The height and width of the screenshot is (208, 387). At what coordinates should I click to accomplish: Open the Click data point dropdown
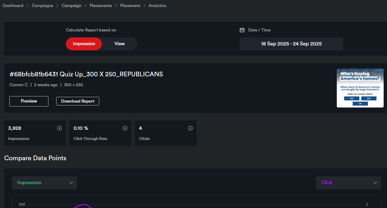pos(348,183)
